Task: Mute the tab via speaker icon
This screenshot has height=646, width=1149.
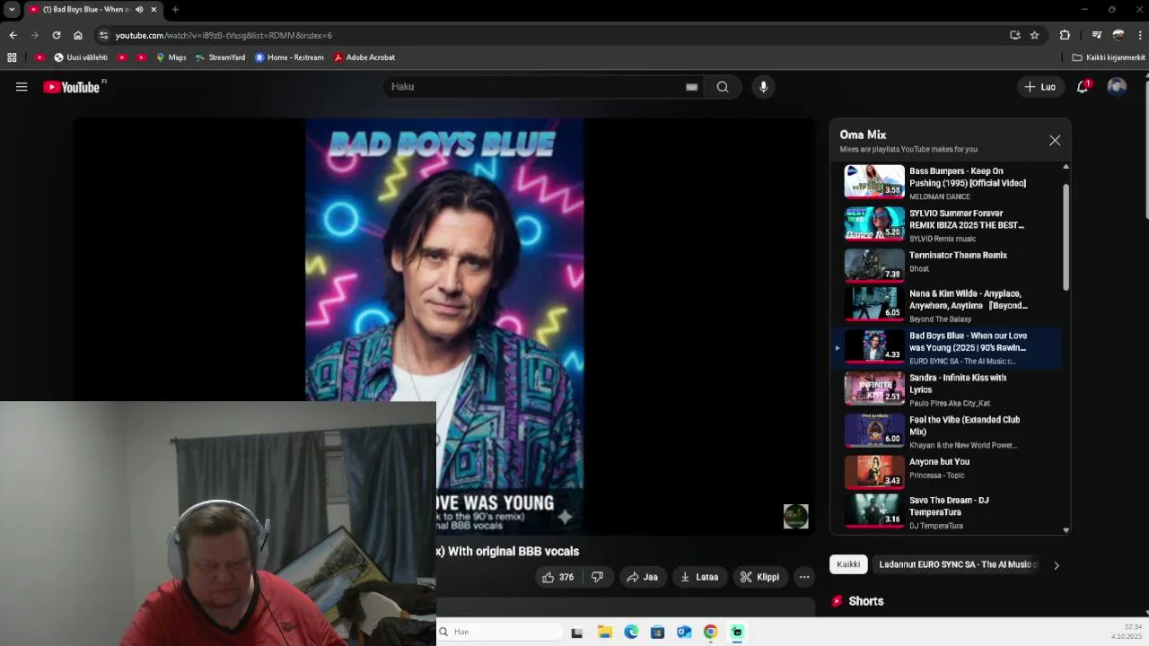Action: coord(139,9)
